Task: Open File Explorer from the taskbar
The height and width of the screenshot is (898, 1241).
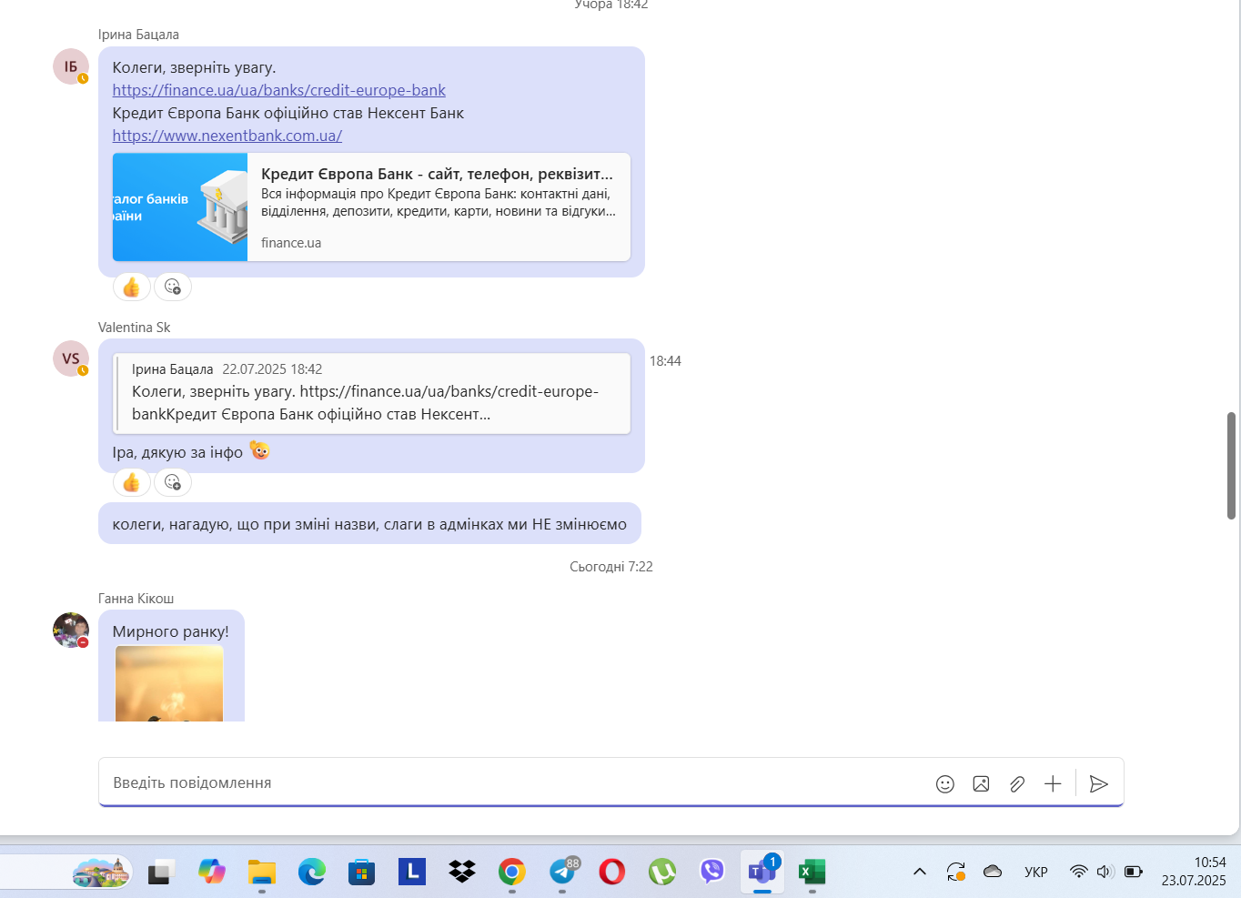Action: tap(262, 873)
